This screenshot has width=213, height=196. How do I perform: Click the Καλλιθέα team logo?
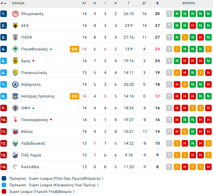(x=15, y=167)
